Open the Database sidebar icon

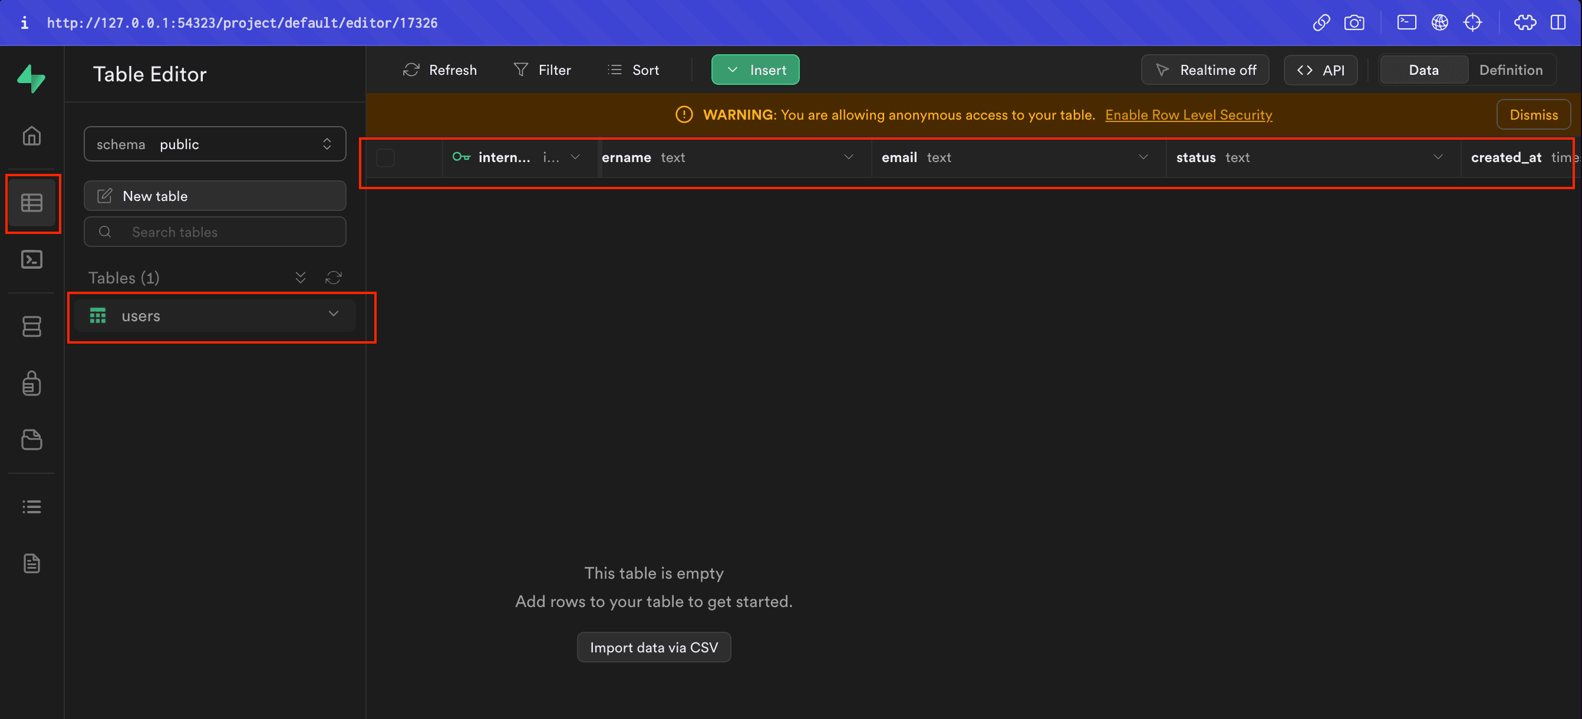tap(31, 326)
